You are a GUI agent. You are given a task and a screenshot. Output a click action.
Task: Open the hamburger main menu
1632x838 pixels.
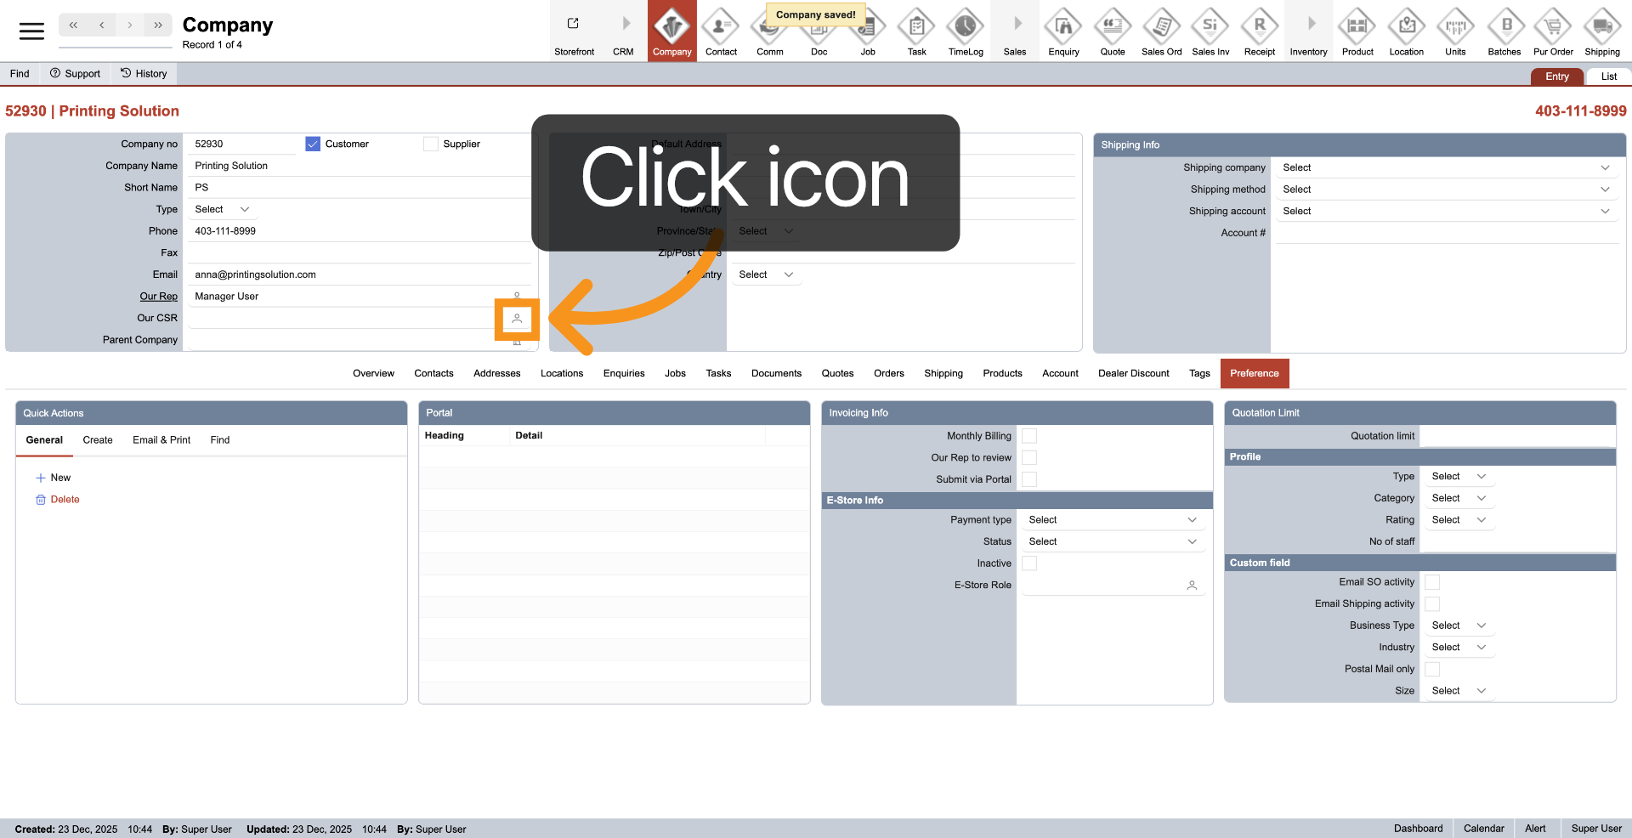tap(31, 31)
